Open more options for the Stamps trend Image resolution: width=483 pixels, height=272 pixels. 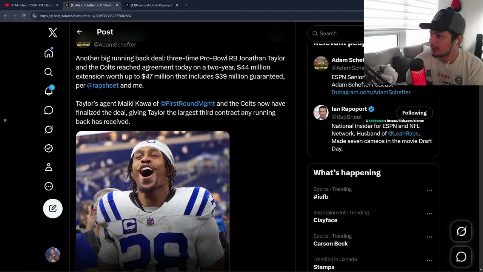[429, 260]
